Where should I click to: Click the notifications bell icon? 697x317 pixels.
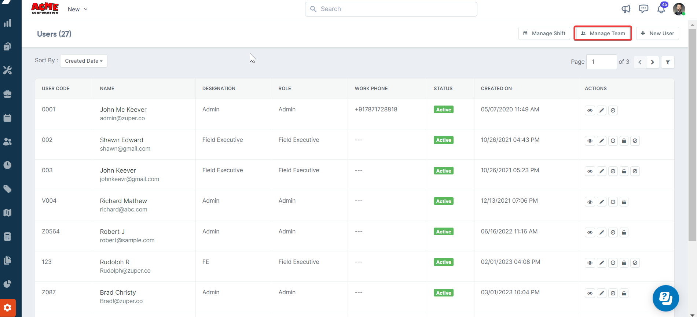click(661, 9)
